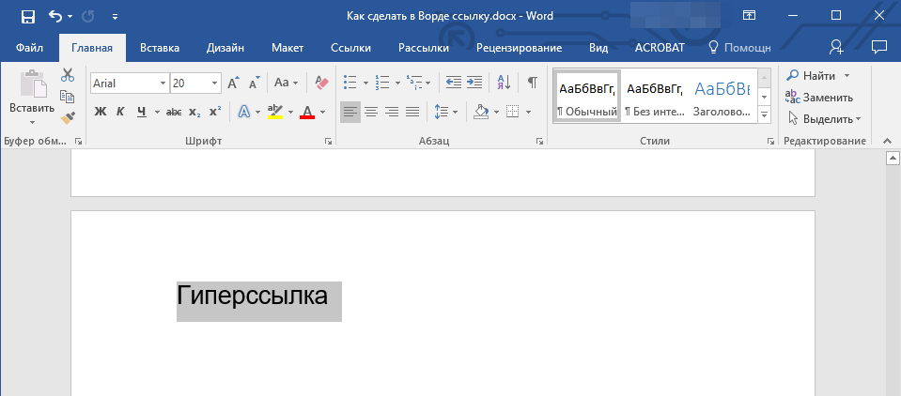Click the Заменить button
This screenshot has width=901, height=396.
pyautogui.click(x=819, y=97)
